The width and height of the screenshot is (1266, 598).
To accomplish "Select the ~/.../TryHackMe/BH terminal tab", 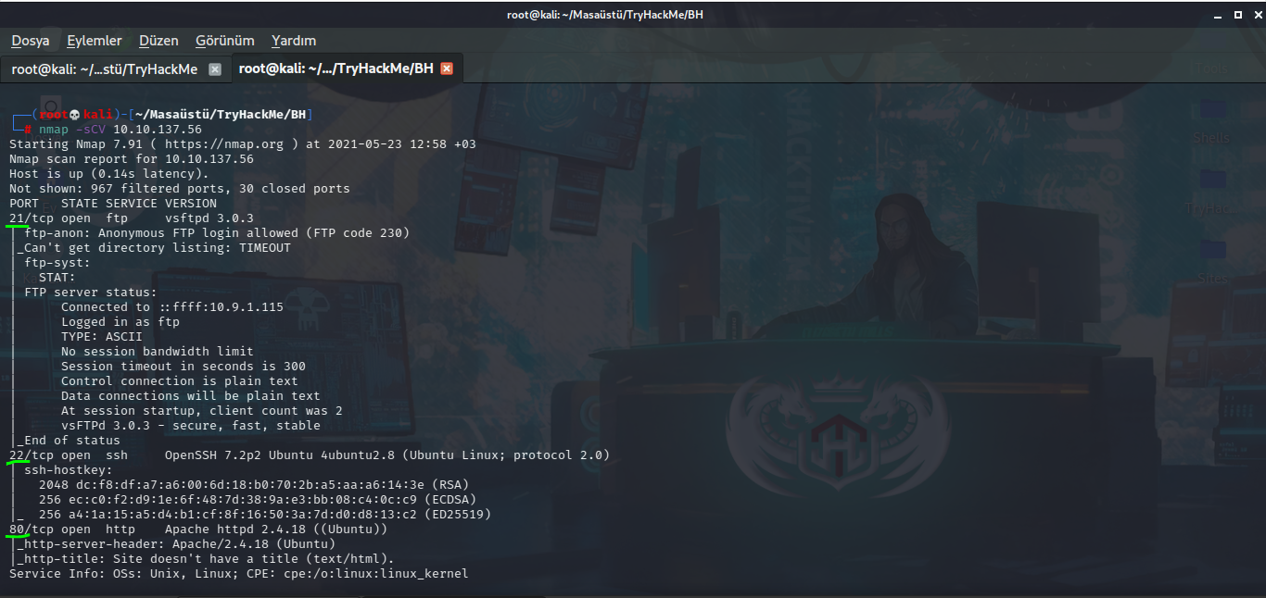I will [335, 69].
